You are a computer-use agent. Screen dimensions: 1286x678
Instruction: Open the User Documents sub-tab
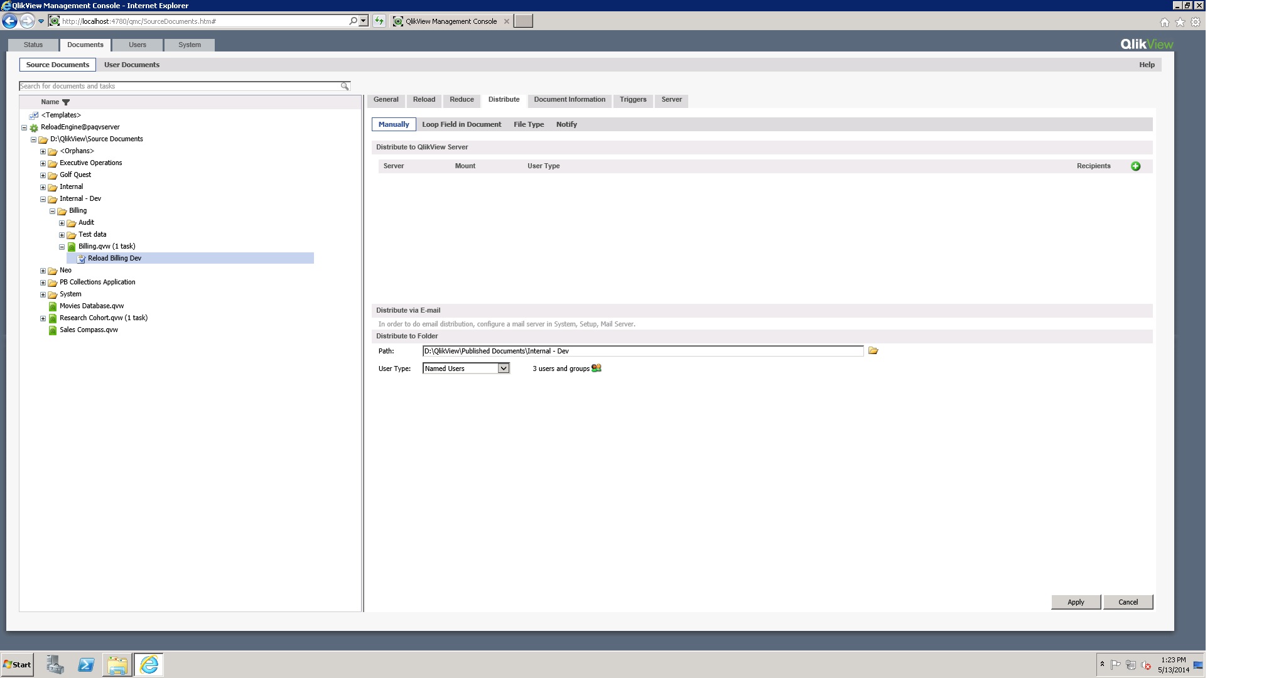coord(132,65)
